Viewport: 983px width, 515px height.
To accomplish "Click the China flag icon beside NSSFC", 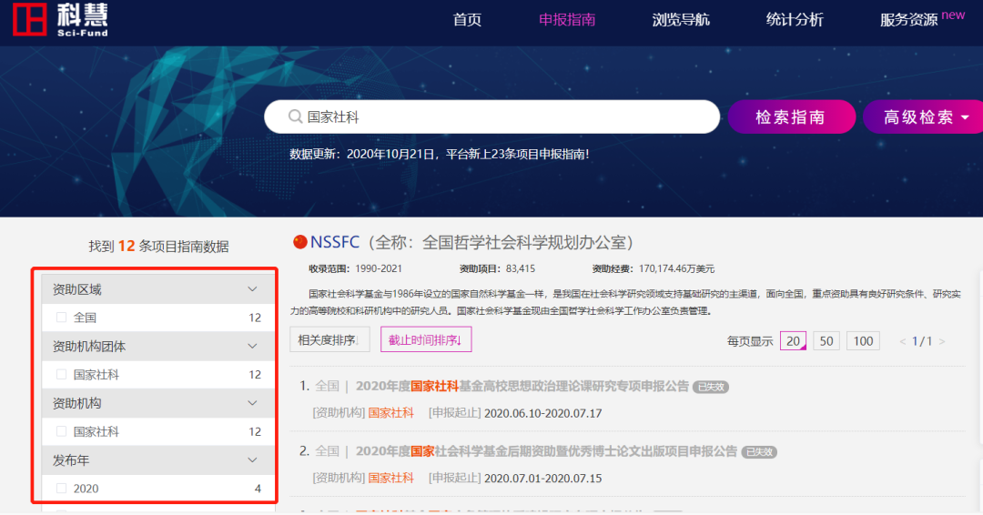I will (x=300, y=242).
